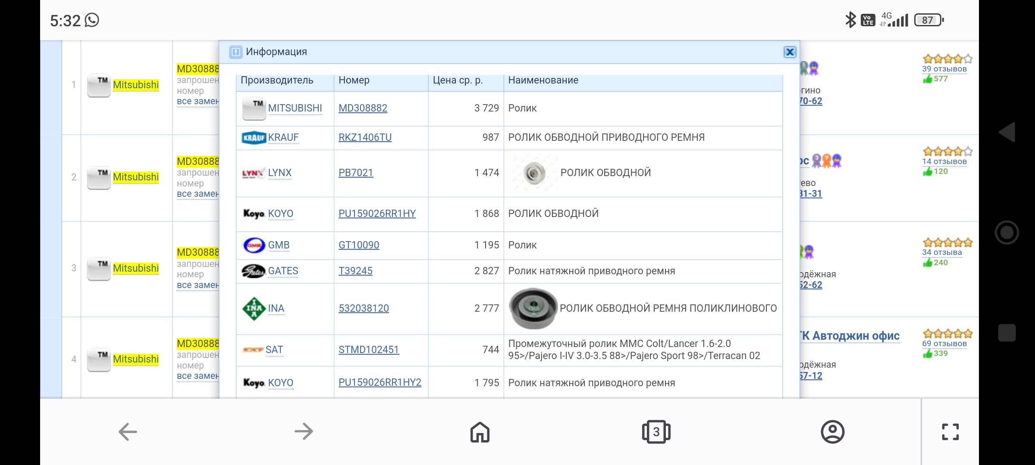Tap the browser back arrow

click(x=128, y=431)
